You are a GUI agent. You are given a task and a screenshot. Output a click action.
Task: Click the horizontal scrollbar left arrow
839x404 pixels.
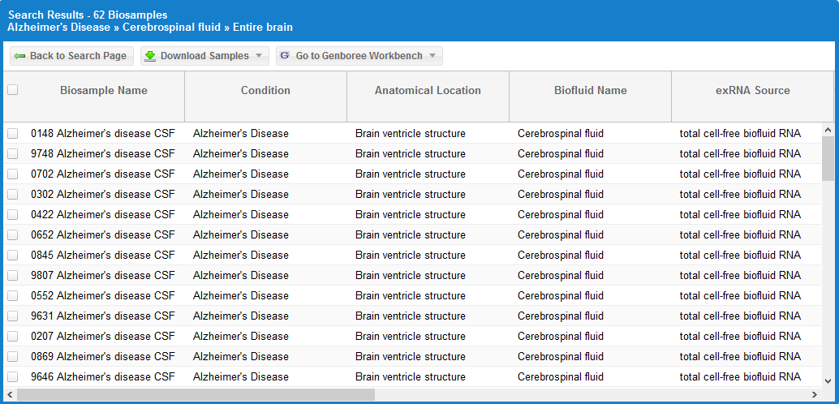click(x=10, y=394)
